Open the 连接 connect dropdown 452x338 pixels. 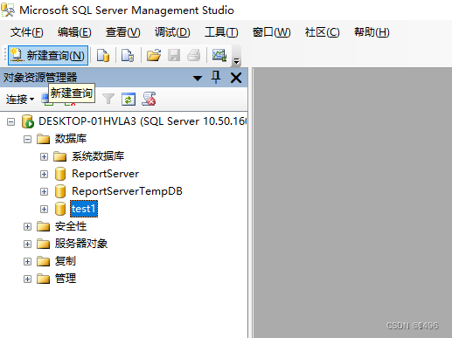20,100
